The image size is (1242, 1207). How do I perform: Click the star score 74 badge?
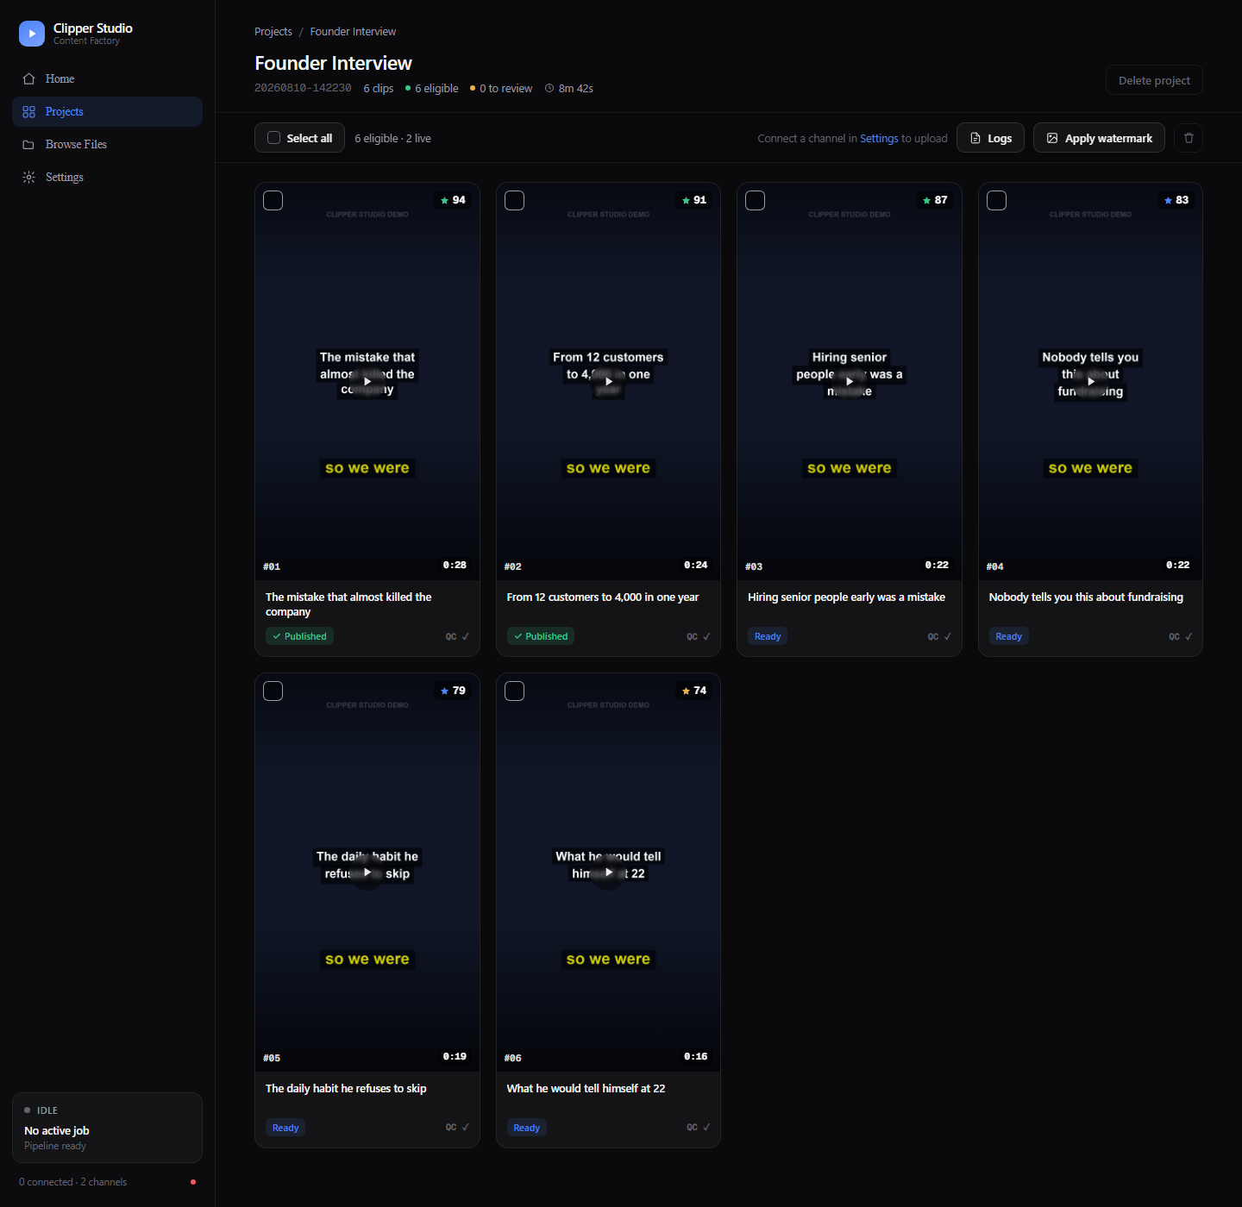(x=694, y=691)
